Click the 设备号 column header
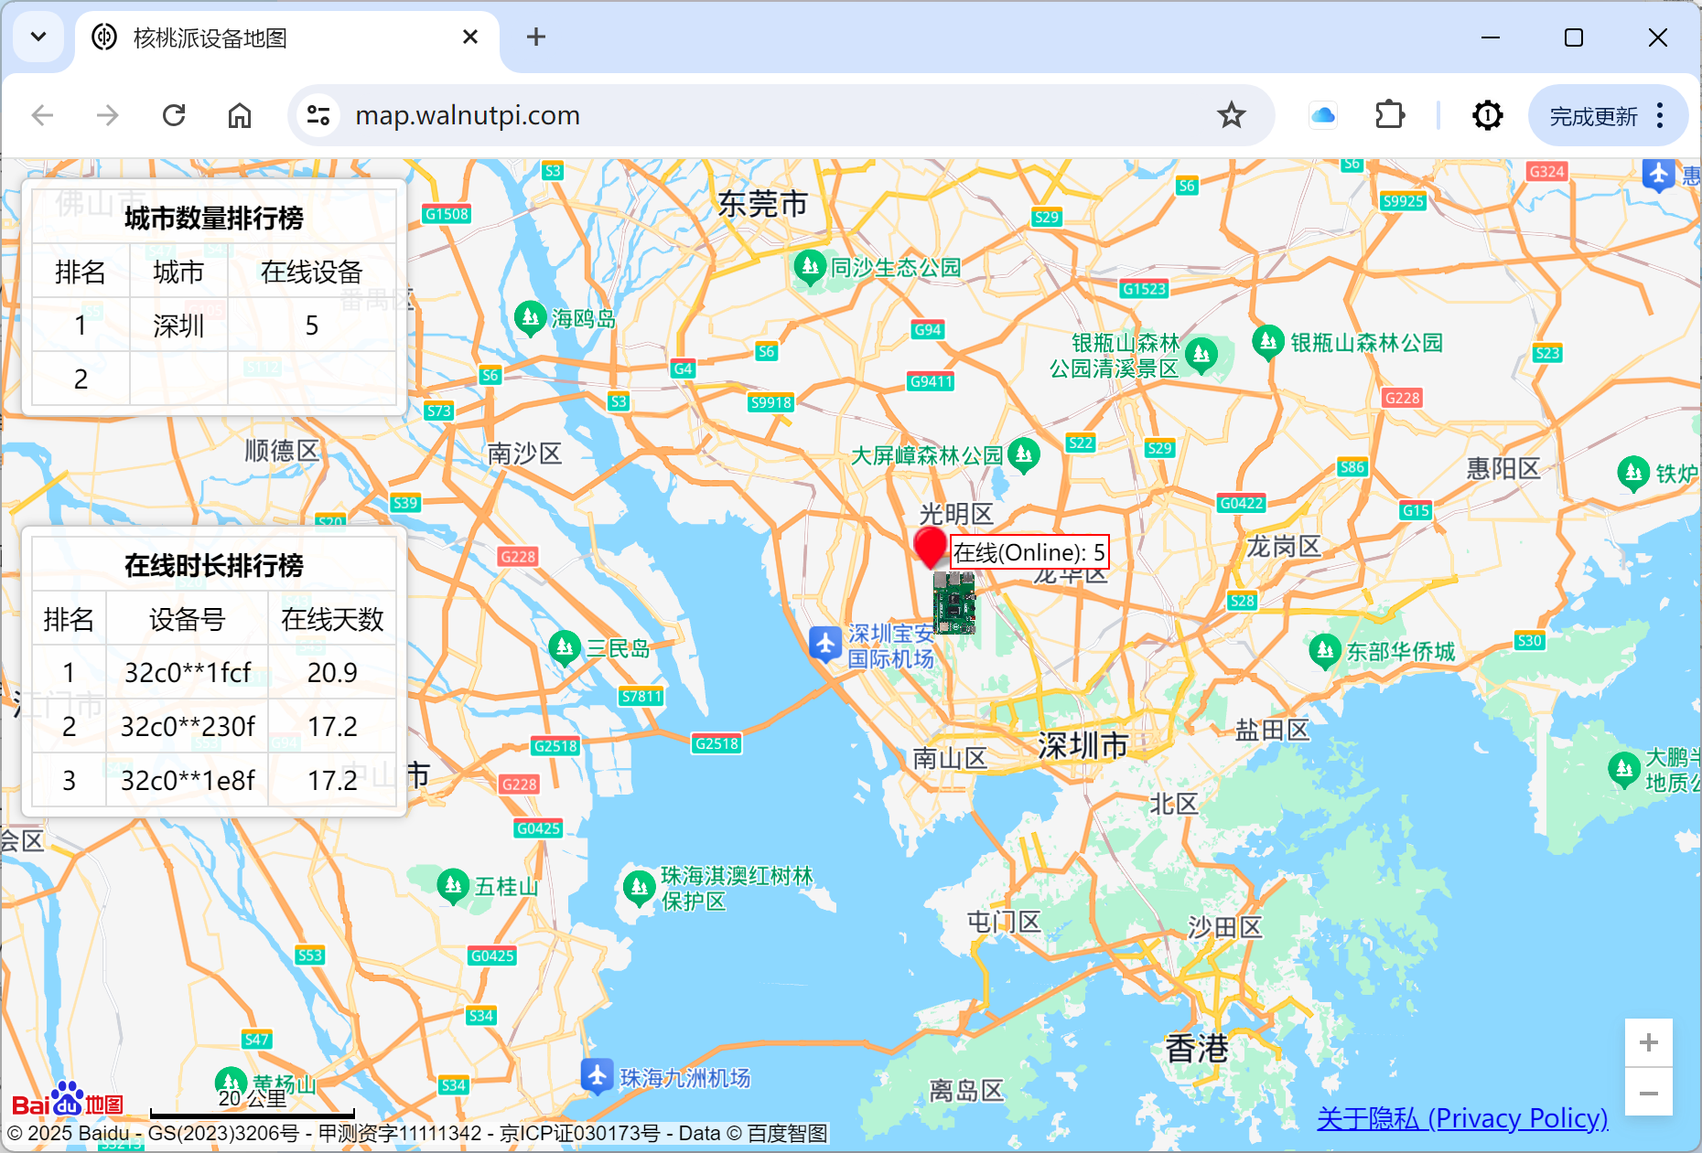 click(187, 619)
